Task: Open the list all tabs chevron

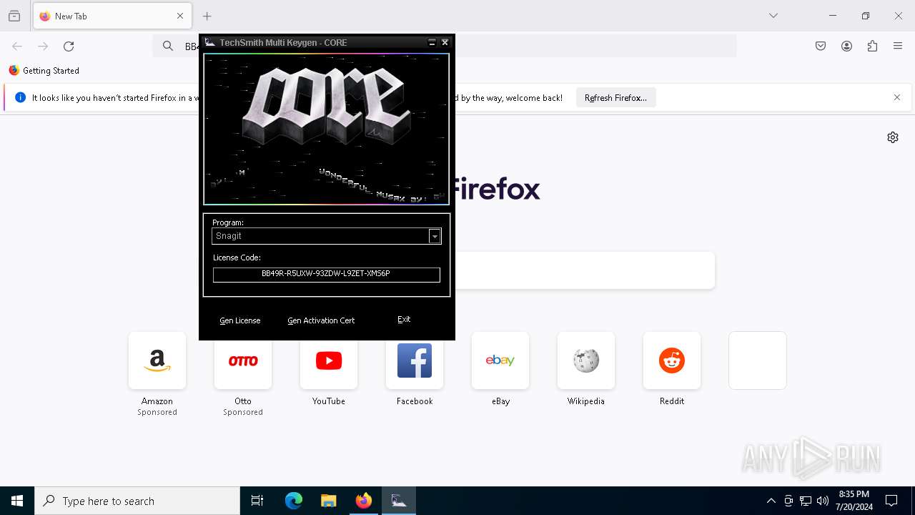Action: (773, 16)
